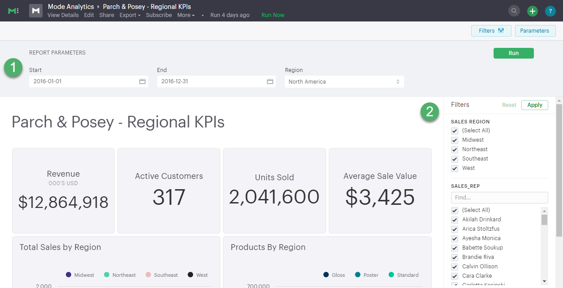Open the End date calendar icon
The width and height of the screenshot is (563, 288).
coord(270,81)
